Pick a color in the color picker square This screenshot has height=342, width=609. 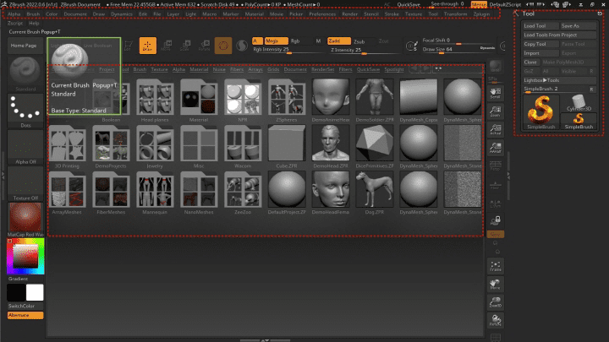pos(25,257)
